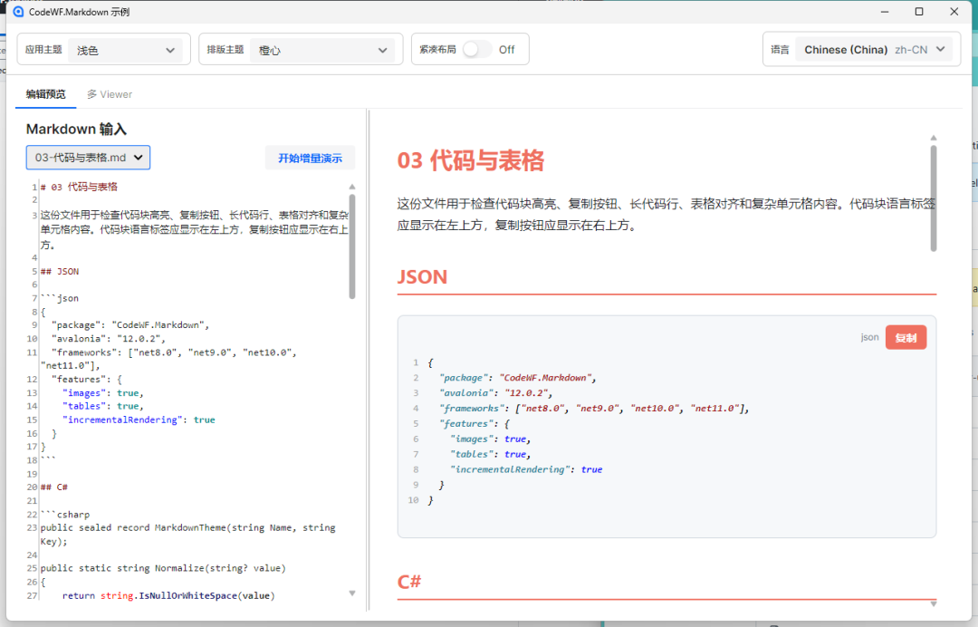Click editor line "# 03 代码与表格"

coord(79,187)
